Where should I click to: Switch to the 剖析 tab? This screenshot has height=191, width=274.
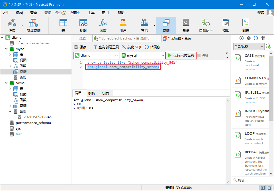(x=92, y=93)
